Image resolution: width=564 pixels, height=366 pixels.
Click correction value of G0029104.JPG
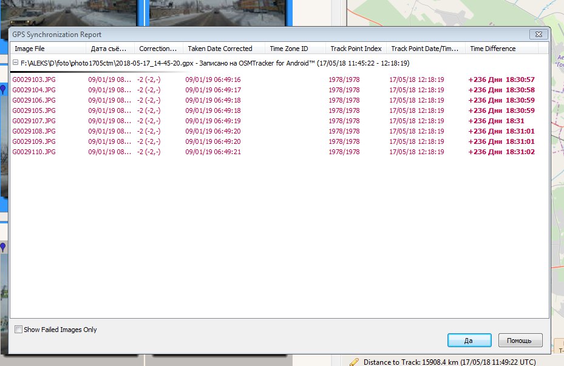pos(149,90)
